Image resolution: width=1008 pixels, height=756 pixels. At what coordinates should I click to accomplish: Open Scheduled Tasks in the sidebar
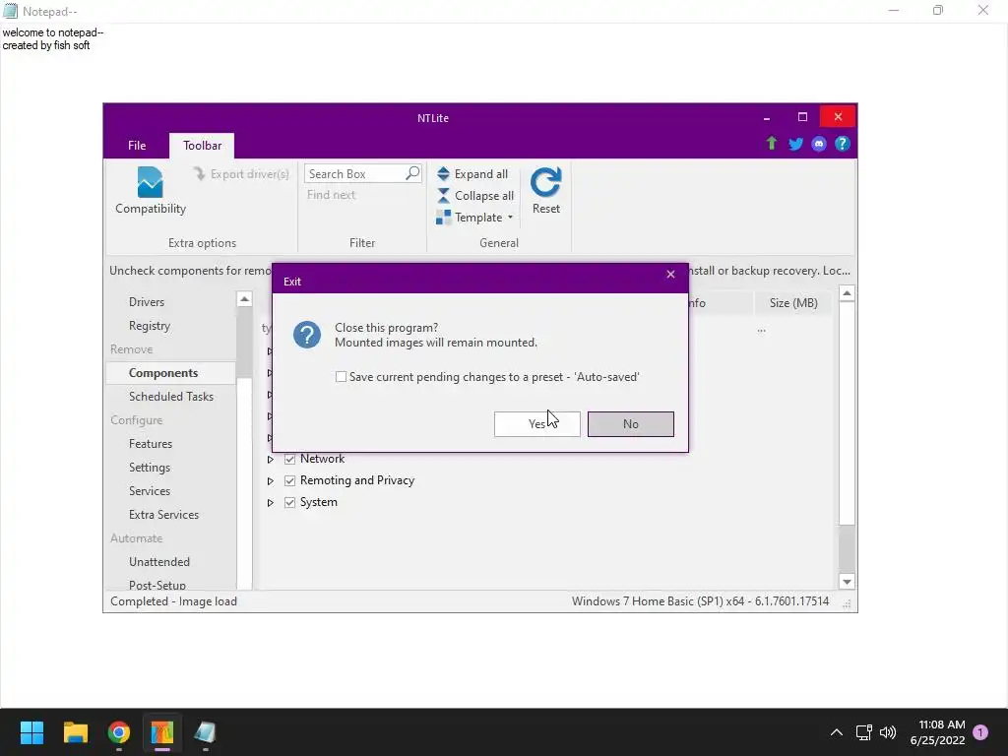171,397
